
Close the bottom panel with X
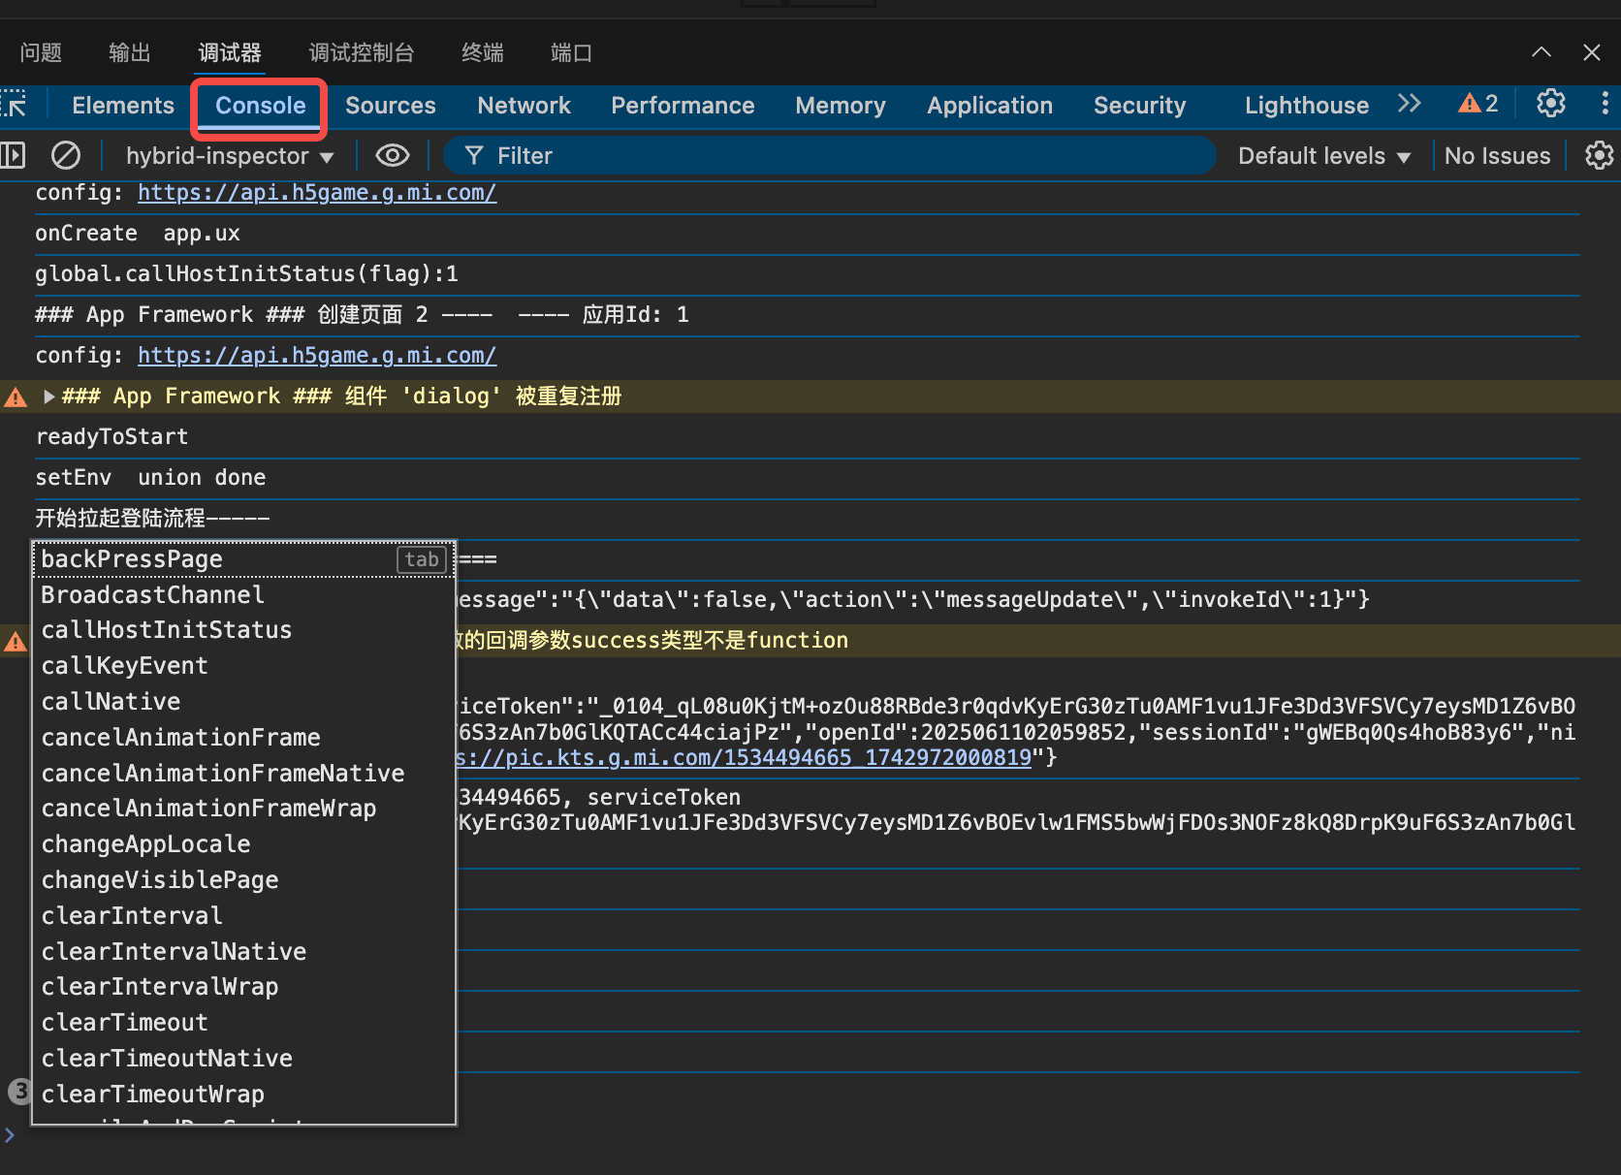1591,52
